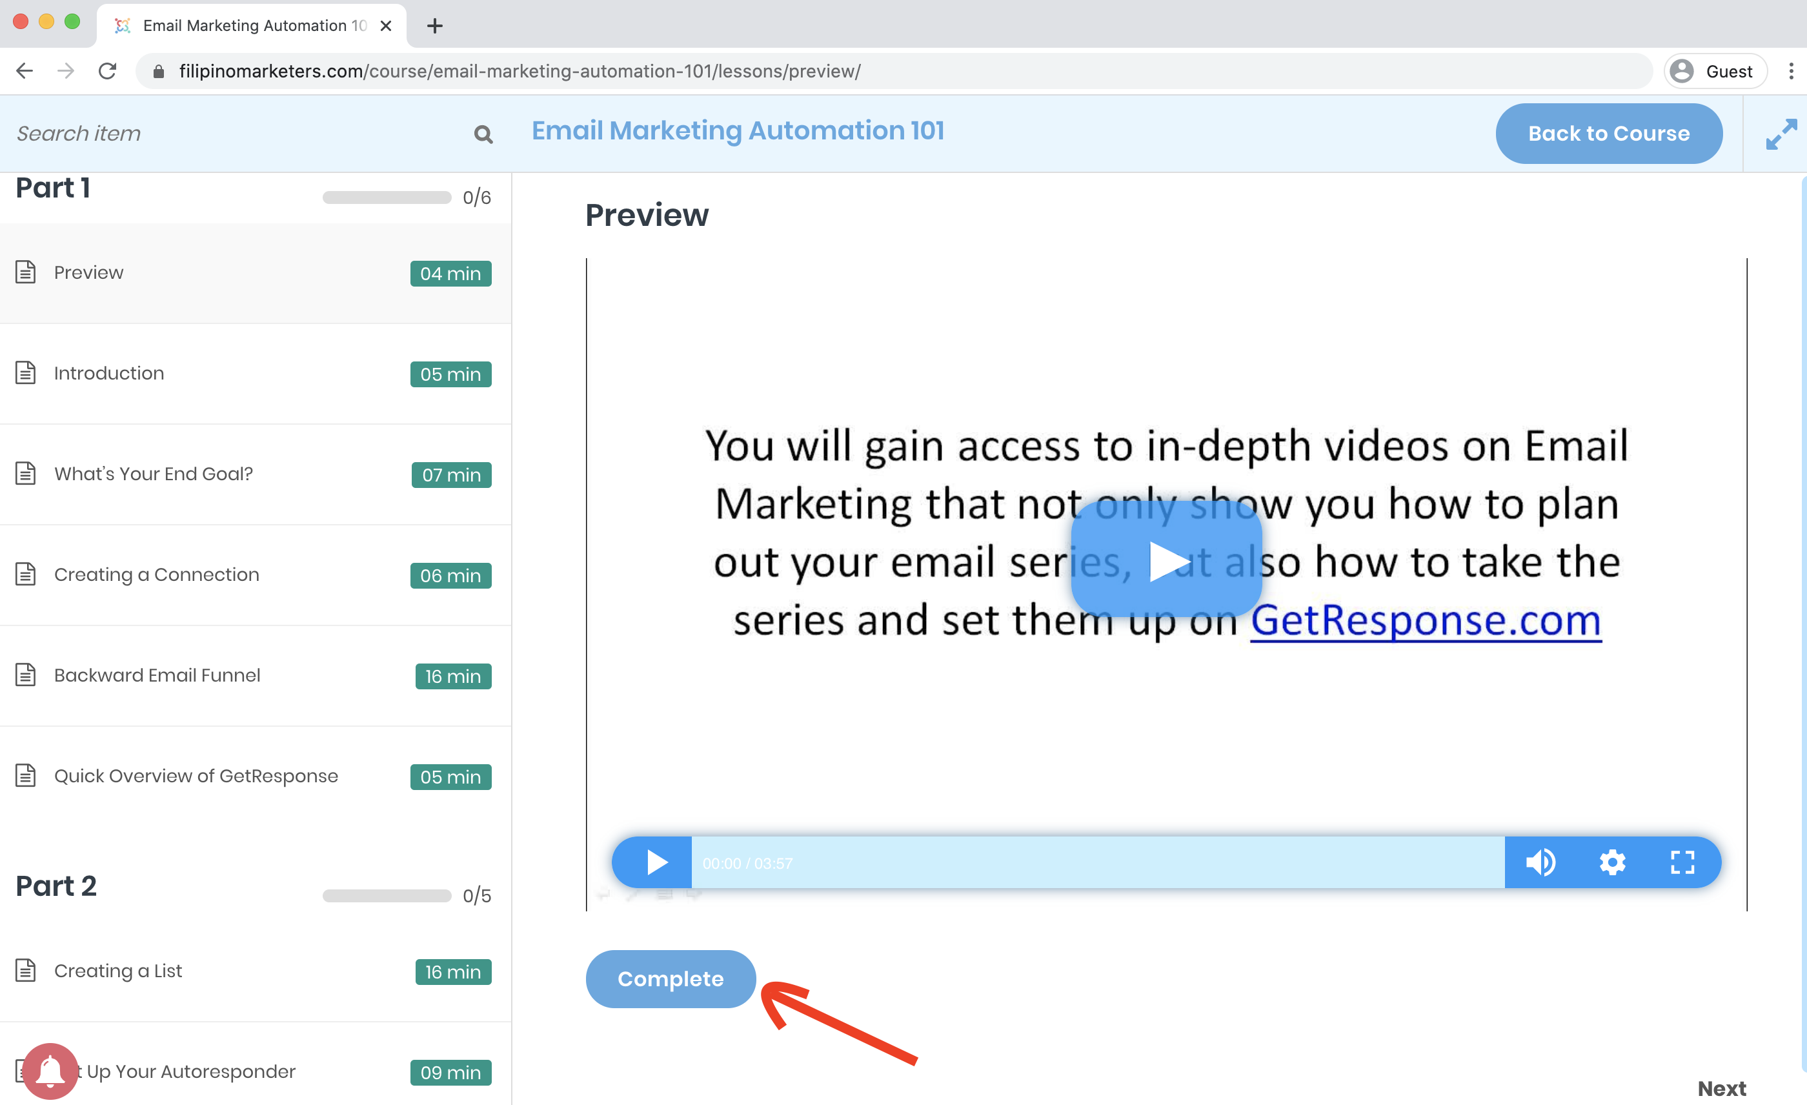The height and width of the screenshot is (1105, 1807).
Task: Click the Back to Course button
Action: [1609, 134]
